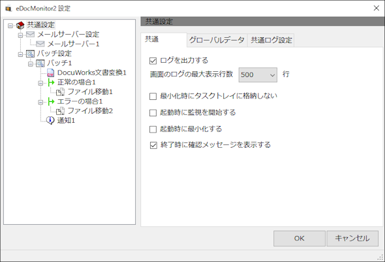
Task: Uncheck the ログを出力する checkbox
Action: [153, 61]
